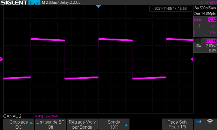Click the magenta trigger level arrow
Image resolution: width=217 pixels, height=130 pixels.
[192, 59]
